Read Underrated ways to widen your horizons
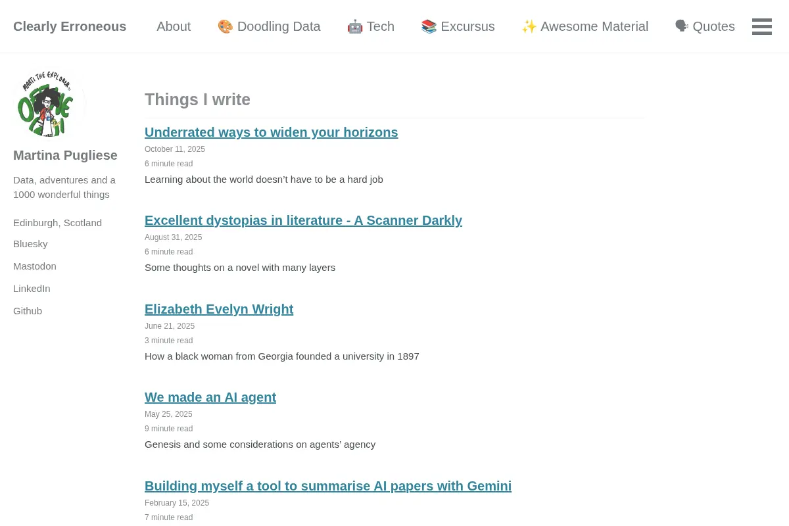Viewport: 789px width, 526px height. pyautogui.click(x=271, y=132)
